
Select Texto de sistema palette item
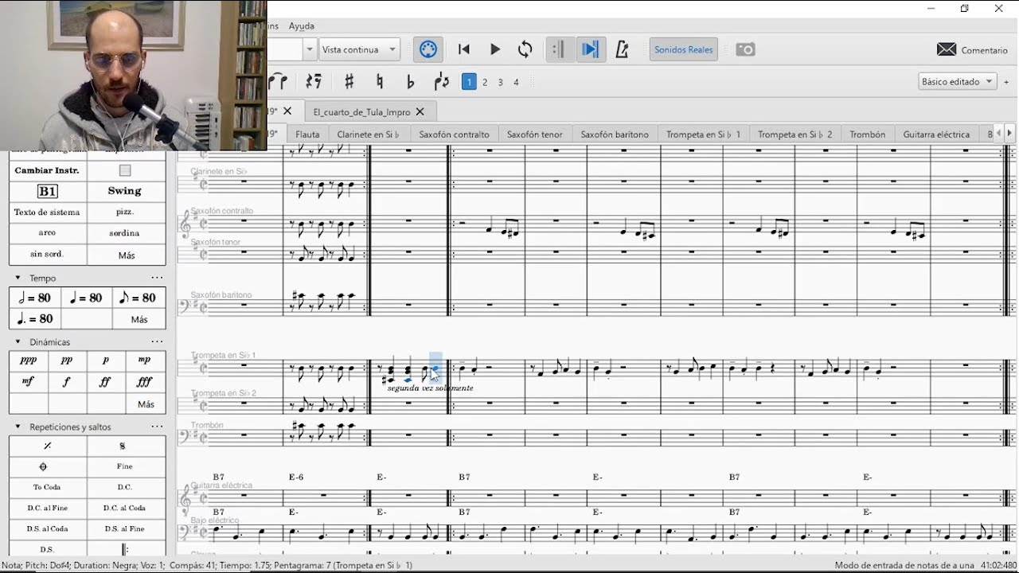pyautogui.click(x=48, y=212)
